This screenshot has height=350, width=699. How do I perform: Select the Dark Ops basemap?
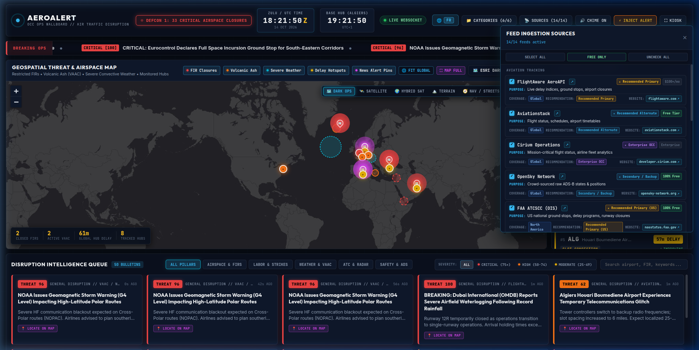pos(339,91)
